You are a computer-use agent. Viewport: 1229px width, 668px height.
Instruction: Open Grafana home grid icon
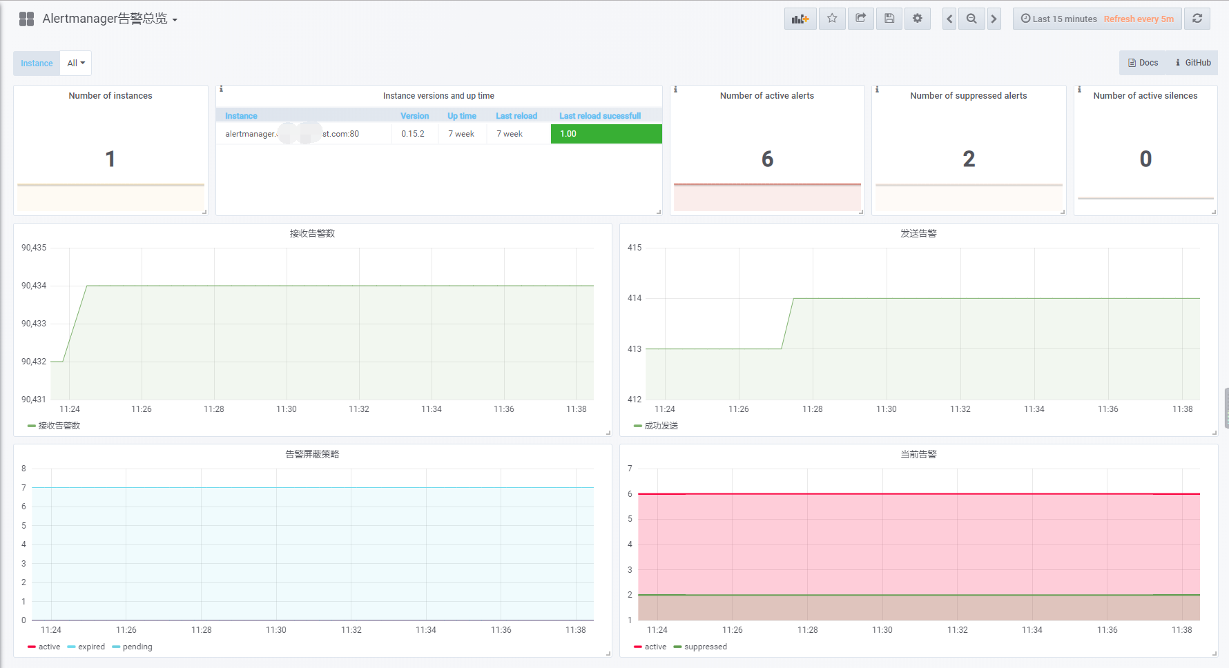(x=26, y=19)
